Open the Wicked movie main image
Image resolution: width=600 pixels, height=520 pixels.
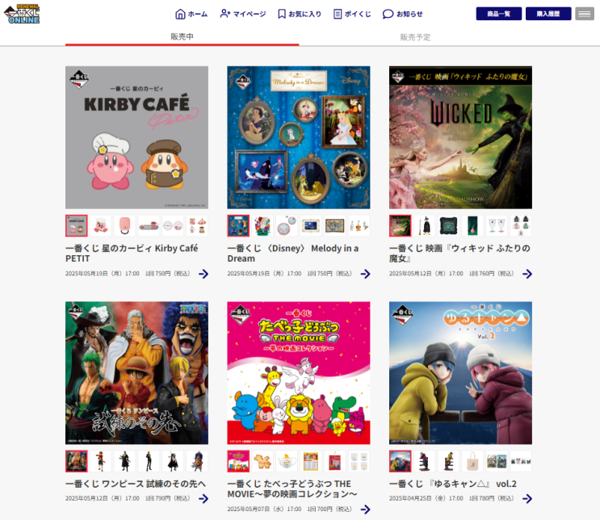click(461, 137)
